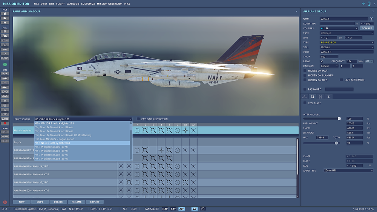This screenshot has height=212, width=377.
Task: Open the MISC menu
Action: tap(127, 4)
